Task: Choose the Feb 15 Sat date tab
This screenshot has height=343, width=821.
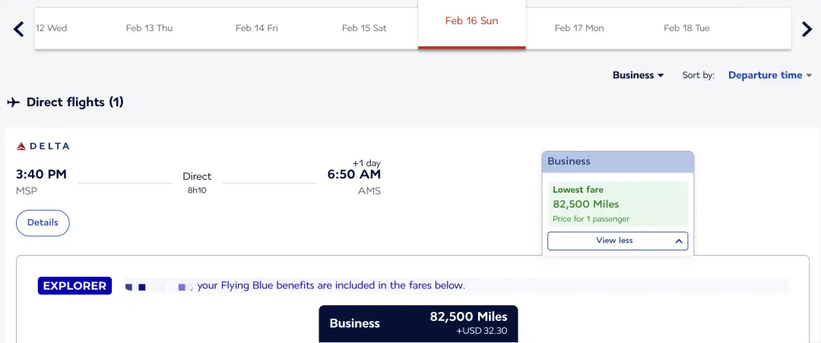Action: pos(364,28)
